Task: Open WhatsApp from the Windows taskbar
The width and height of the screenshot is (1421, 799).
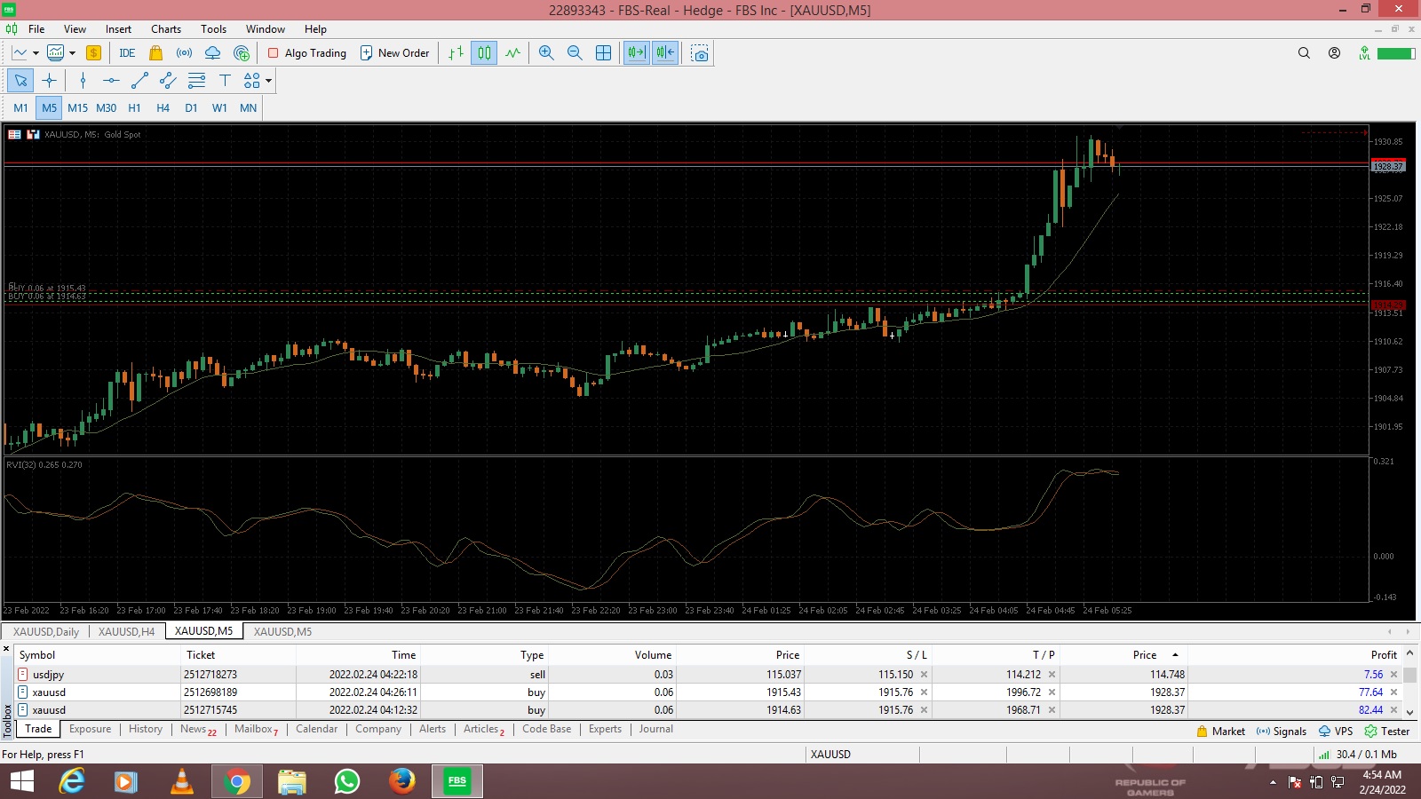Action: tap(346, 781)
